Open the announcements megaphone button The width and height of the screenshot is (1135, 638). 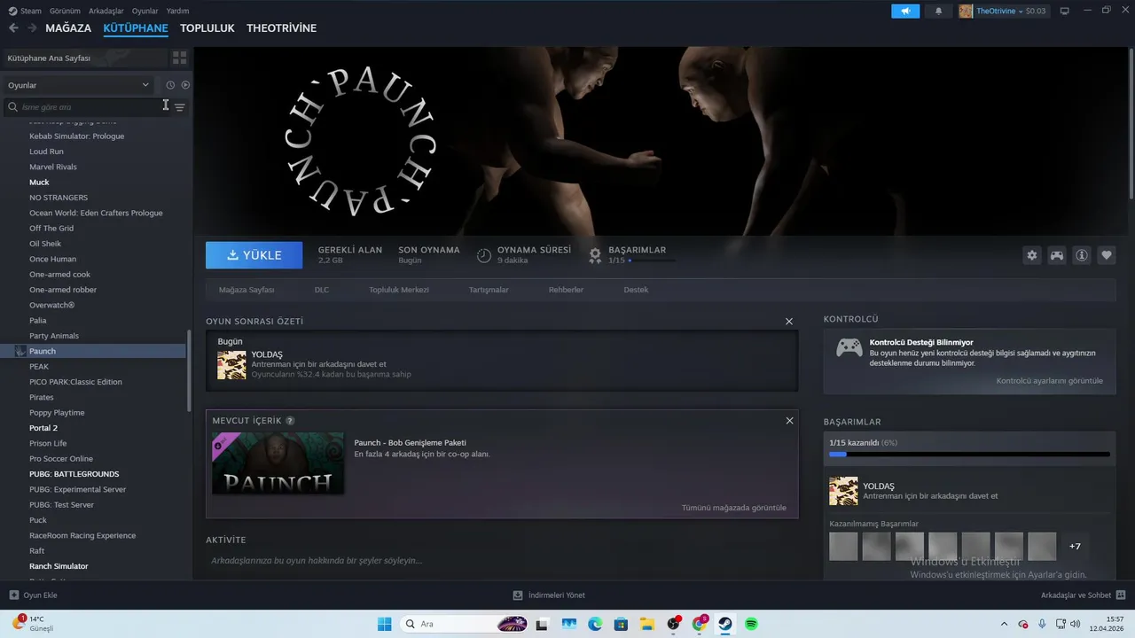pyautogui.click(x=905, y=11)
